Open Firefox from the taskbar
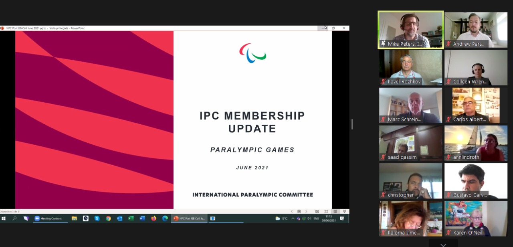Image resolution: width=513 pixels, height=247 pixels. coord(153,219)
